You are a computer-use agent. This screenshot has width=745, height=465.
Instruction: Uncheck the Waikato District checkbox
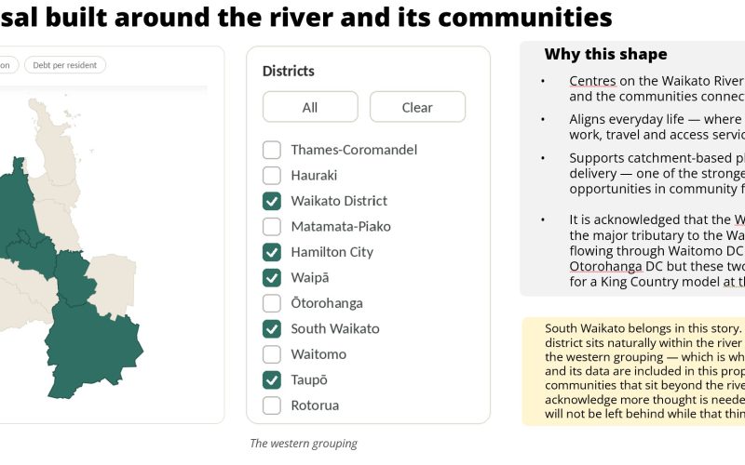(x=272, y=201)
